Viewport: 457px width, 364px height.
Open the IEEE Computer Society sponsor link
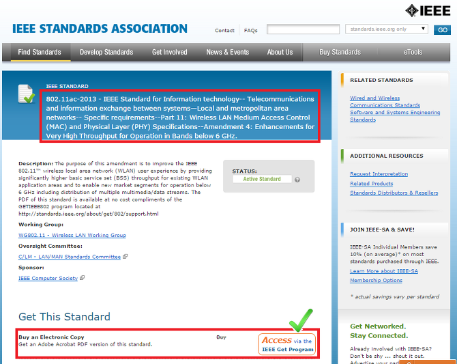[48, 278]
